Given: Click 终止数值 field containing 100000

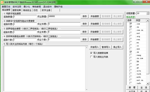Looking at the screenshot, I should click(64, 16).
